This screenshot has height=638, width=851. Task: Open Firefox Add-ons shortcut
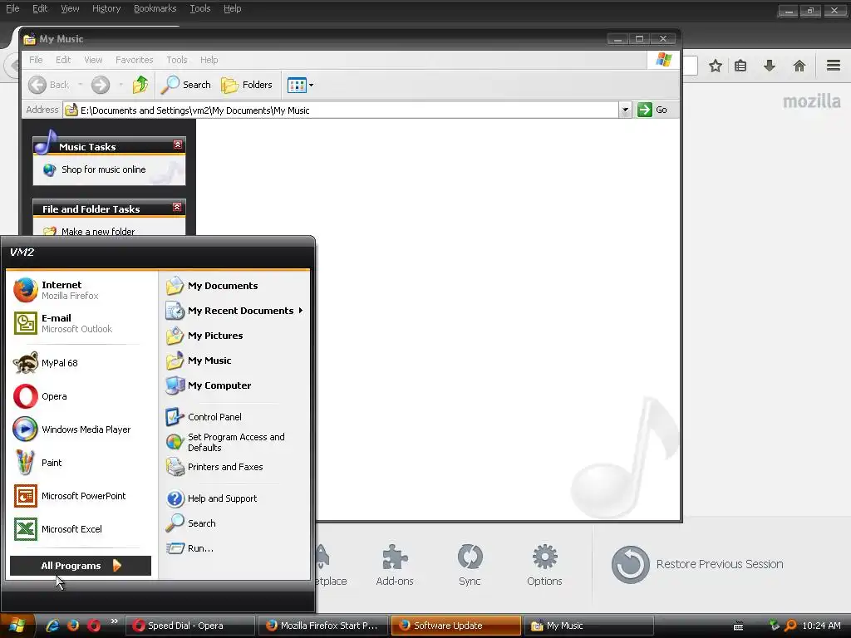[x=395, y=565]
